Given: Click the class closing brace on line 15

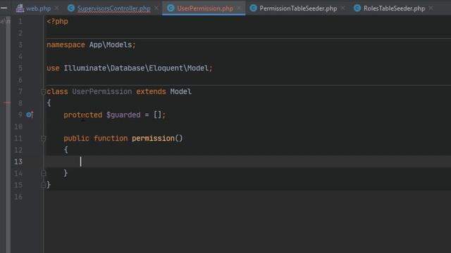Looking at the screenshot, I should pyautogui.click(x=49, y=185).
